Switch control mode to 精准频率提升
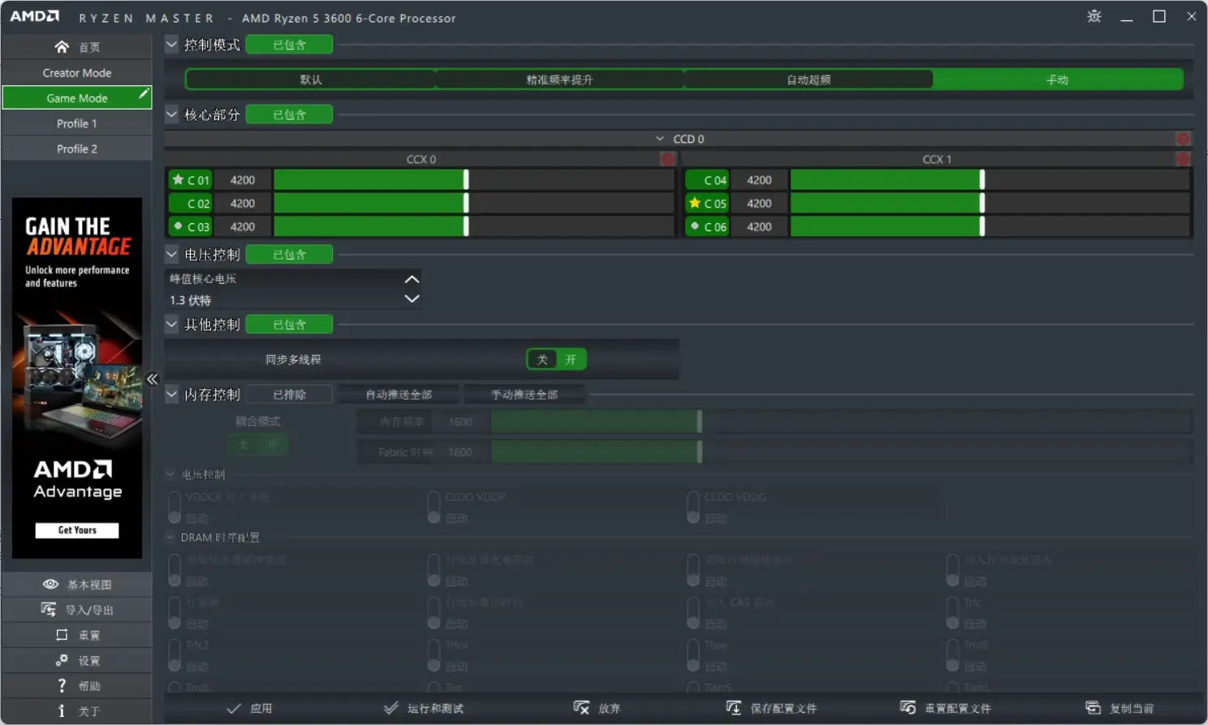1208x725 pixels. (559, 79)
